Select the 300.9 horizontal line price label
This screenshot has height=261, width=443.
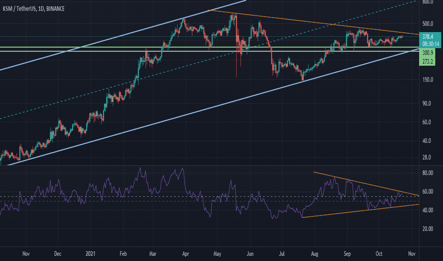tap(428, 53)
